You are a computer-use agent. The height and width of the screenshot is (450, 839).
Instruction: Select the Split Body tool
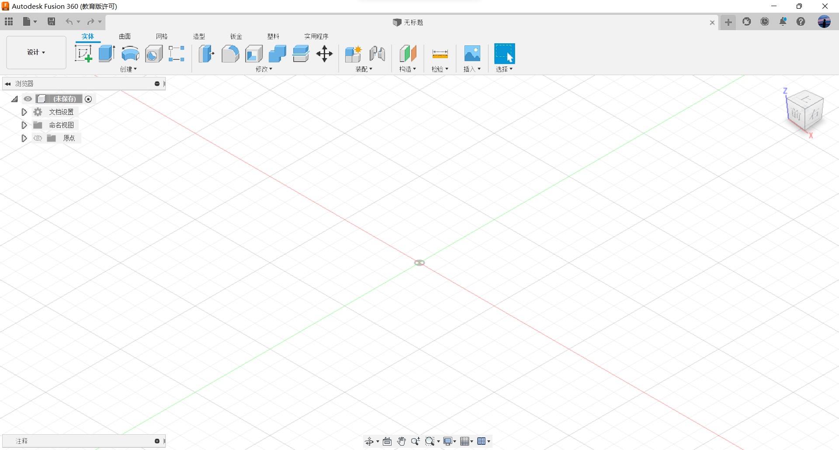[x=301, y=54]
